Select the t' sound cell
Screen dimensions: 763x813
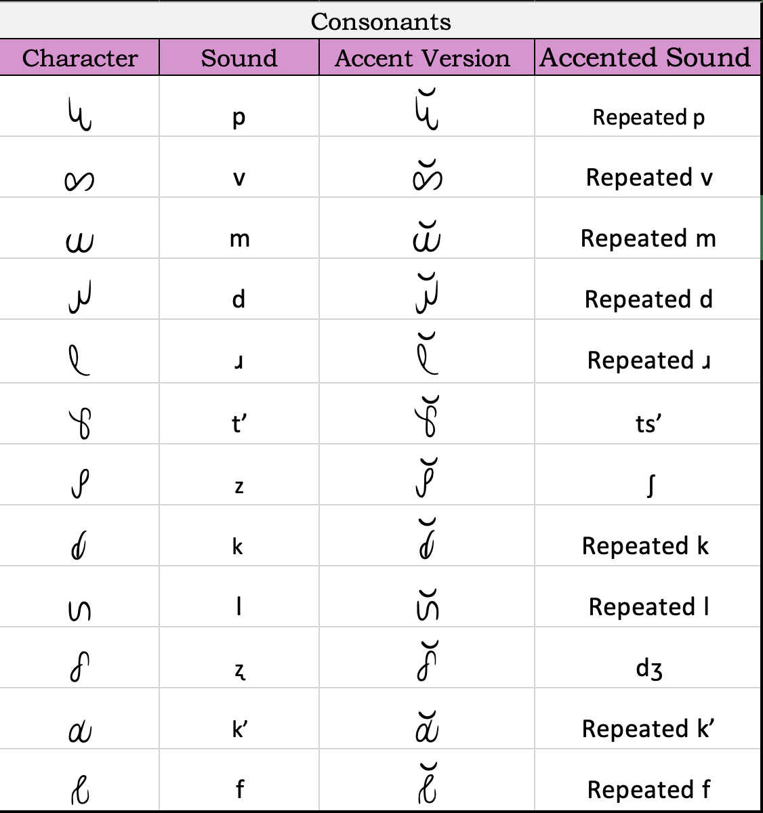[239, 423]
